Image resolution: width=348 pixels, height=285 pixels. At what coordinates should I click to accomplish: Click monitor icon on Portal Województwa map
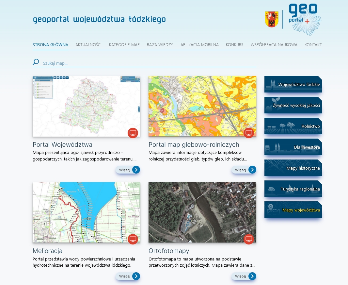(133, 133)
